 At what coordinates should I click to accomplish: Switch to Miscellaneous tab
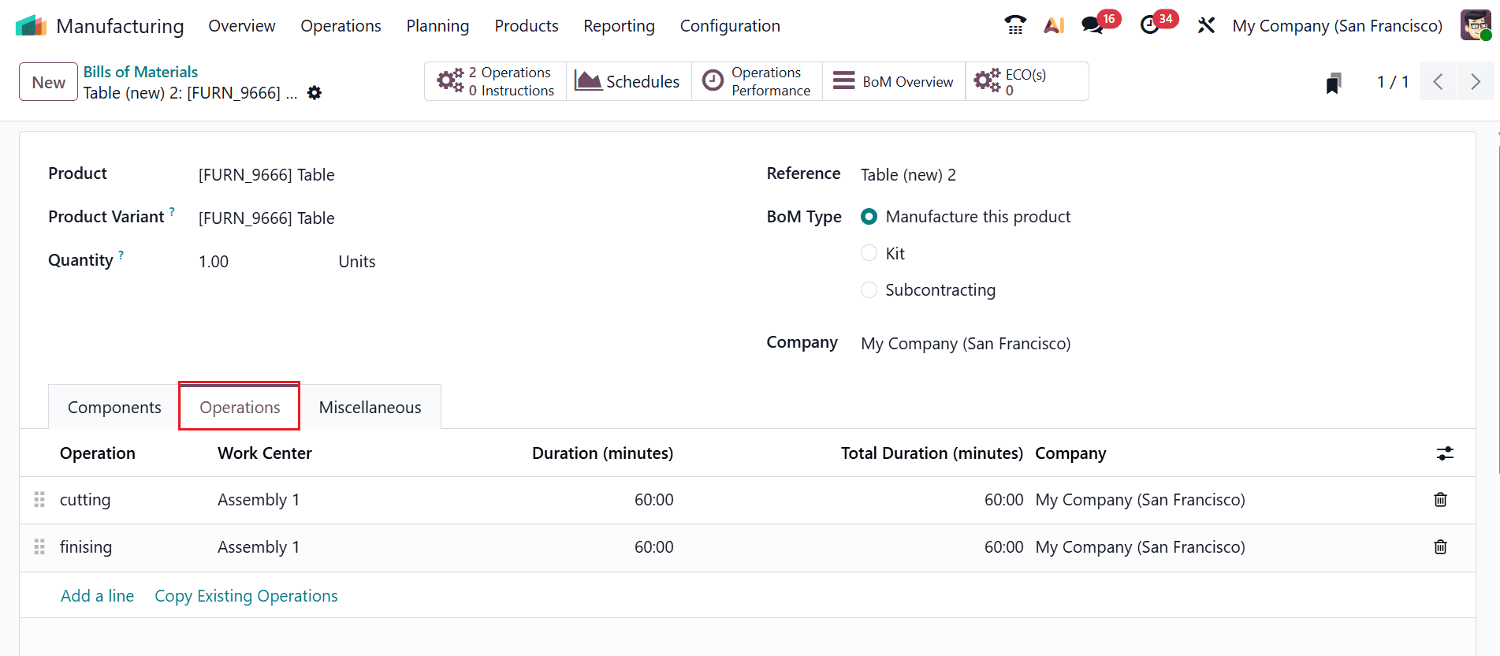tap(370, 408)
